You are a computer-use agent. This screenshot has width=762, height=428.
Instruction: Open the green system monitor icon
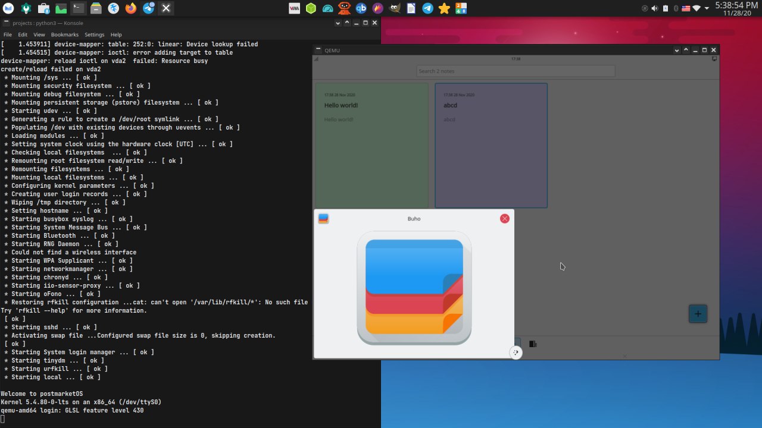tap(61, 8)
